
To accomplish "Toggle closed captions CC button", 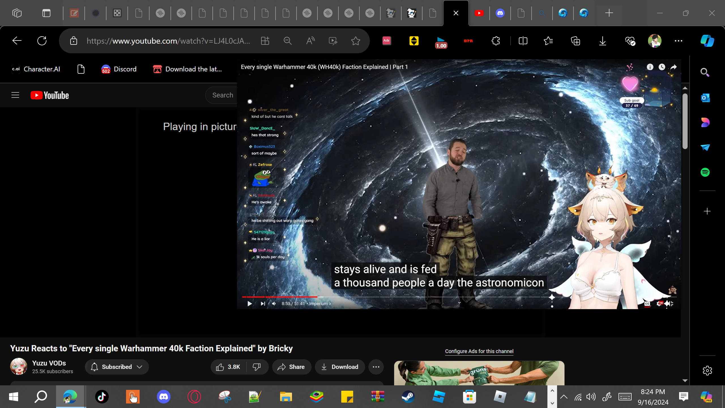I will (x=647, y=303).
